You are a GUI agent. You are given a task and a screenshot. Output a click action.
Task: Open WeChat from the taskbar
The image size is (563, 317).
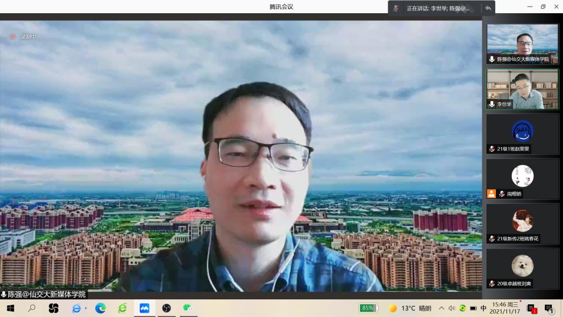[187, 308]
